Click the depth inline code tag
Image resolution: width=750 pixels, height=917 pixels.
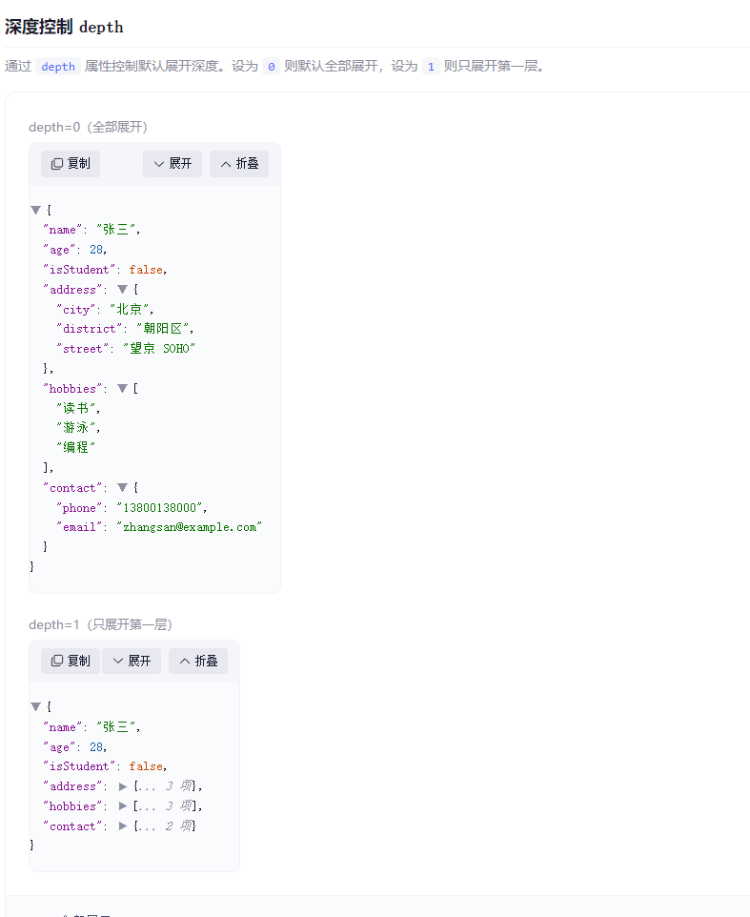(58, 66)
